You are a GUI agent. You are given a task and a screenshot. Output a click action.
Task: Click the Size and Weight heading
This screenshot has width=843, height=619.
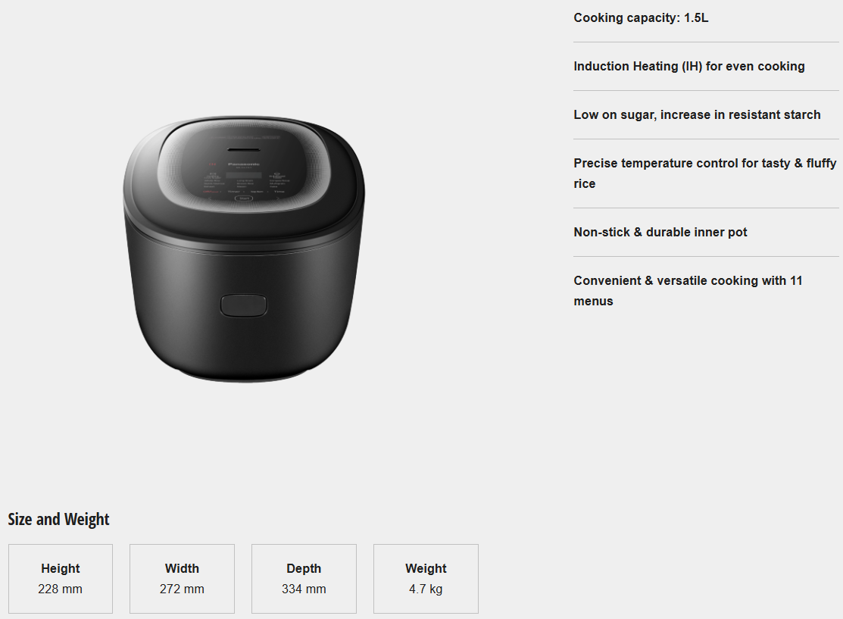click(x=58, y=519)
